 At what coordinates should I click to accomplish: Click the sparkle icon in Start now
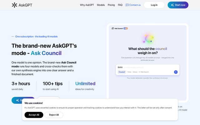click(x=172, y=5)
